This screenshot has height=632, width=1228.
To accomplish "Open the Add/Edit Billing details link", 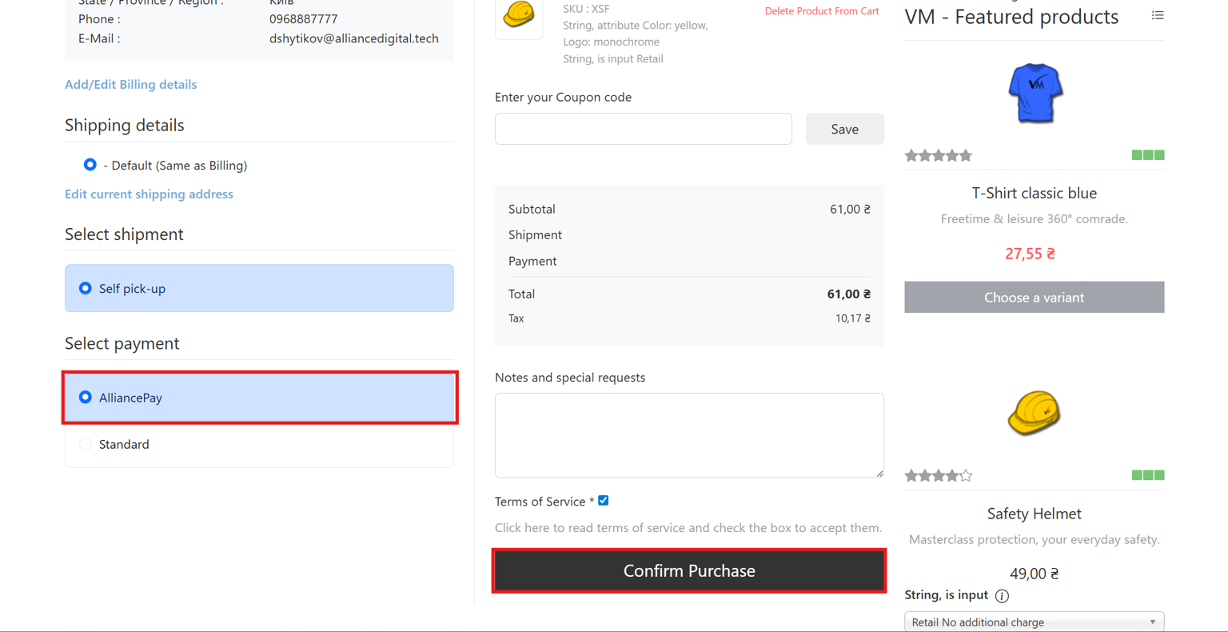I will point(130,84).
